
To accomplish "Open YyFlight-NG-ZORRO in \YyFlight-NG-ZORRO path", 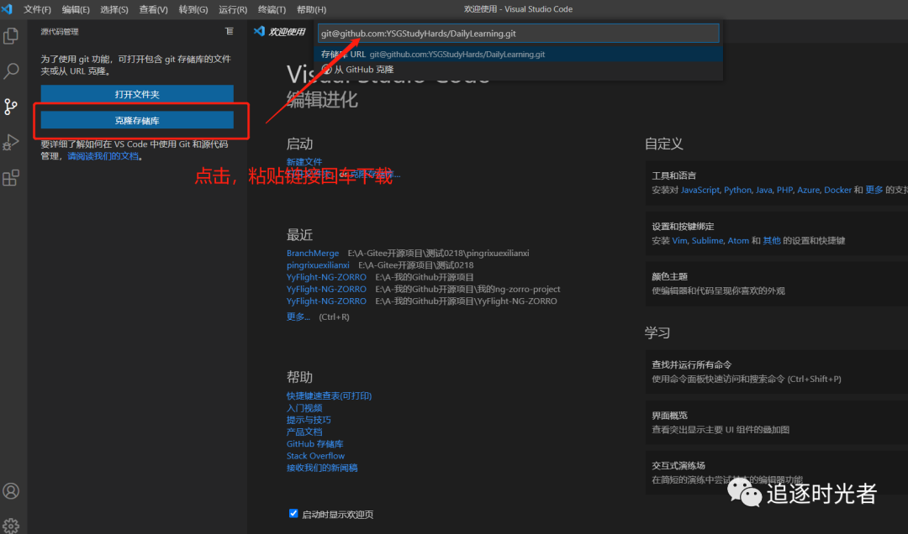I will pos(326,301).
